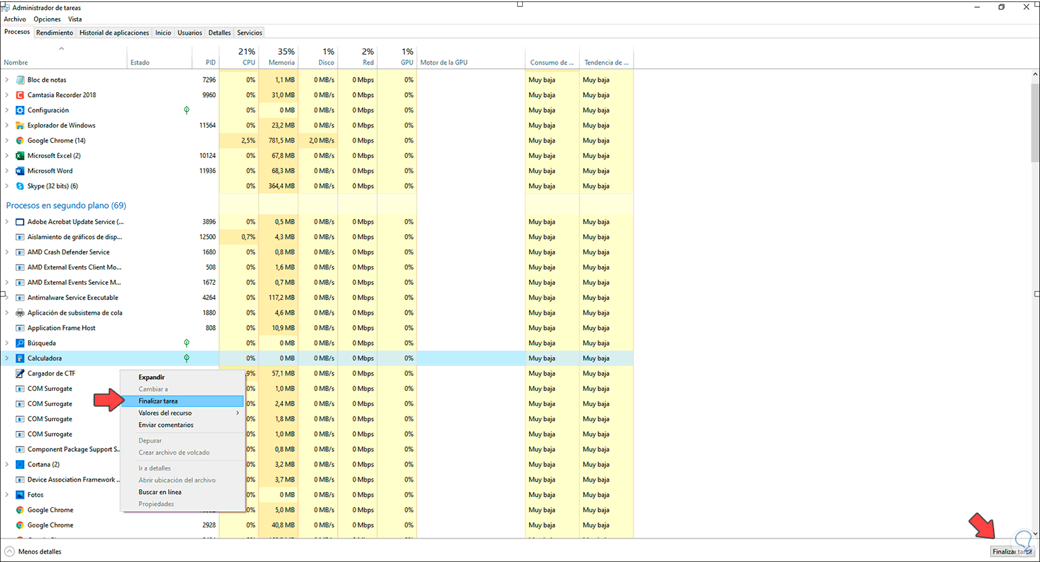
Task: Choose Finalizar tarea in the context menu
Action: (182, 401)
